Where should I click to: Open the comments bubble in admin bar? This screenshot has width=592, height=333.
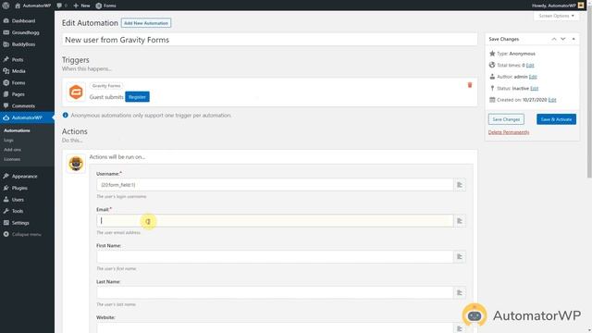[x=62, y=6]
